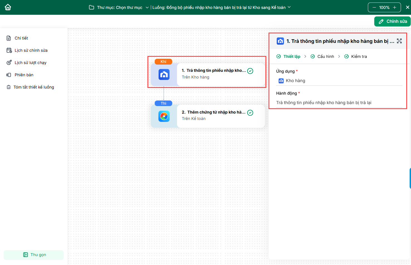
Task: Switch to the Kiểm tra tab
Action: pos(359,57)
